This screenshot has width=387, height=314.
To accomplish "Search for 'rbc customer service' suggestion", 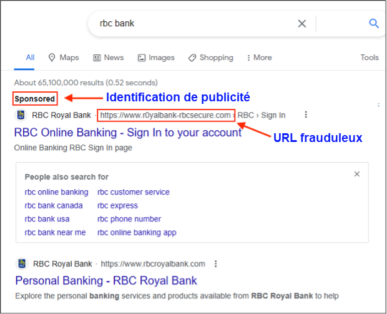I will [x=134, y=192].
